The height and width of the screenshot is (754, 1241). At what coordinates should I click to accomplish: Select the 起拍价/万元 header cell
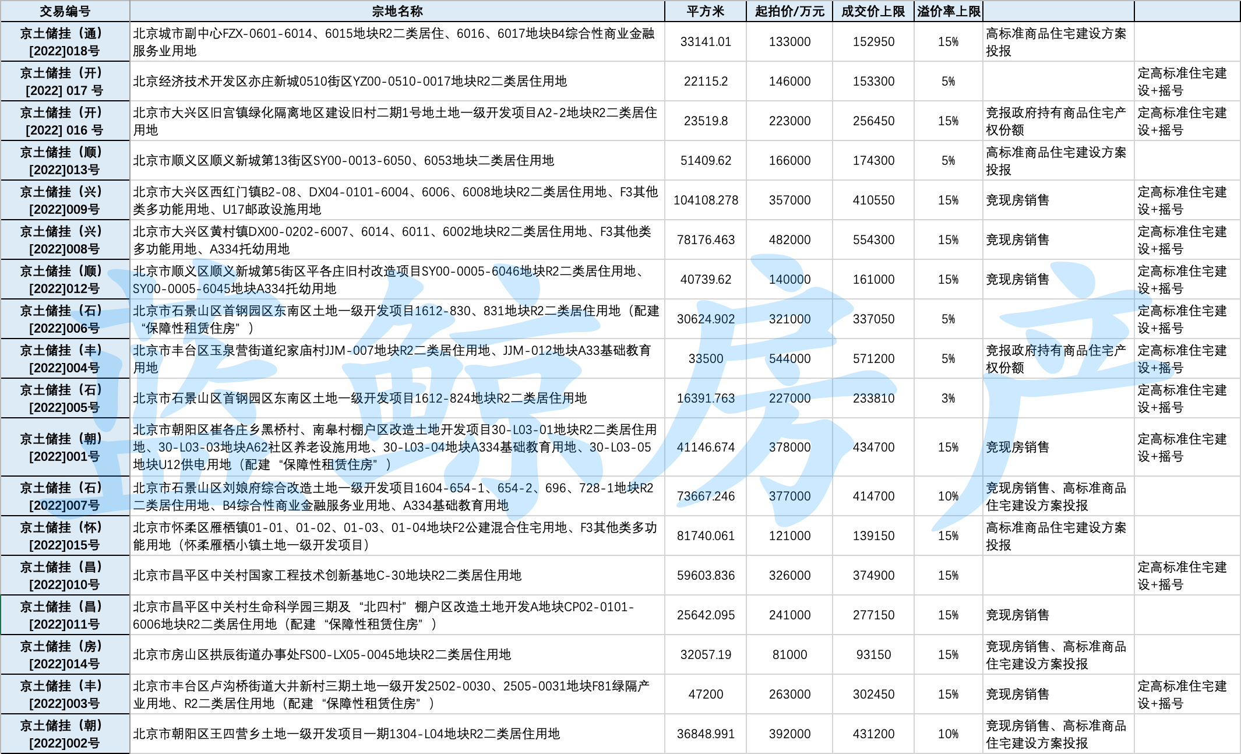point(789,11)
